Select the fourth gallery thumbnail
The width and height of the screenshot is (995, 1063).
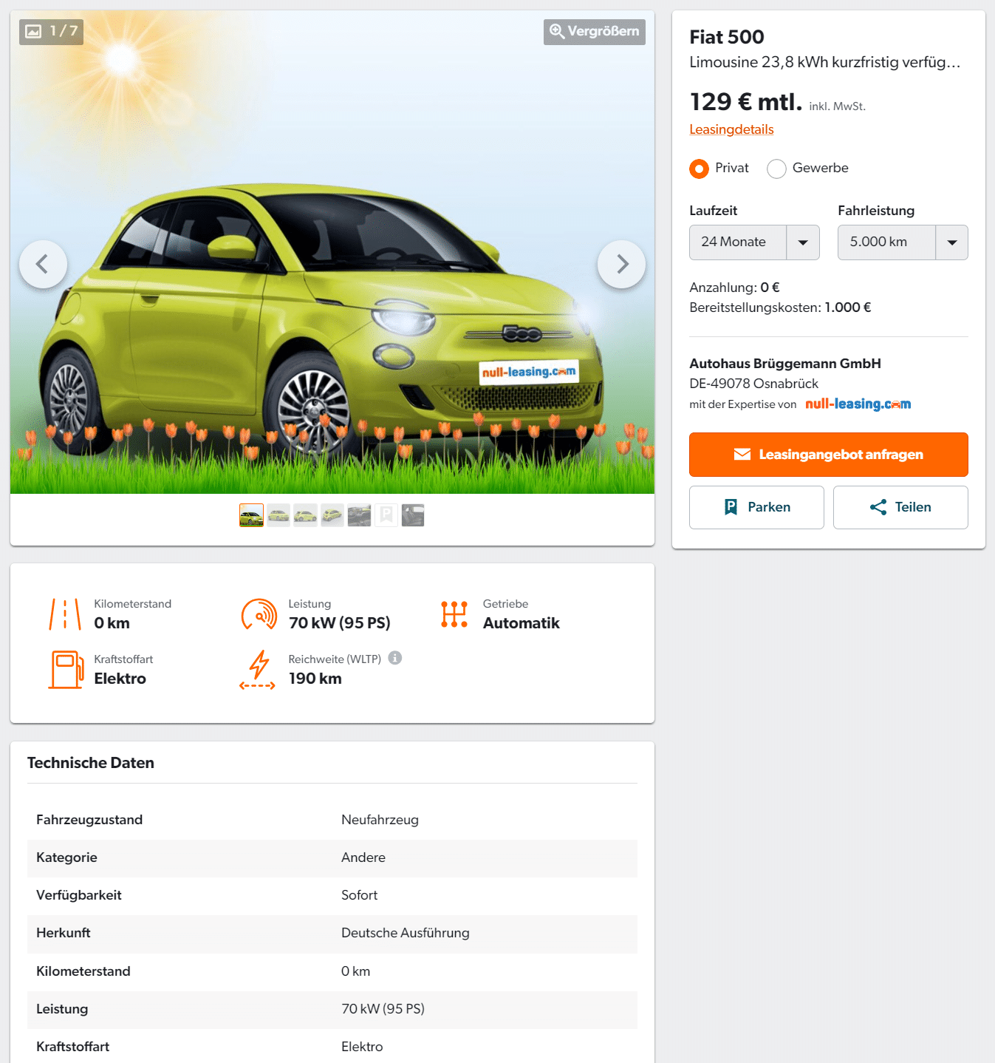coord(332,515)
